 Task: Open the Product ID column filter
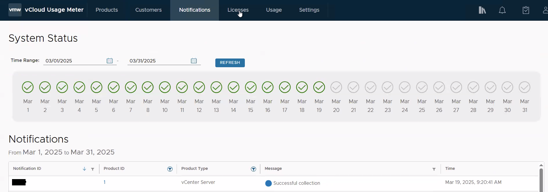170,169
